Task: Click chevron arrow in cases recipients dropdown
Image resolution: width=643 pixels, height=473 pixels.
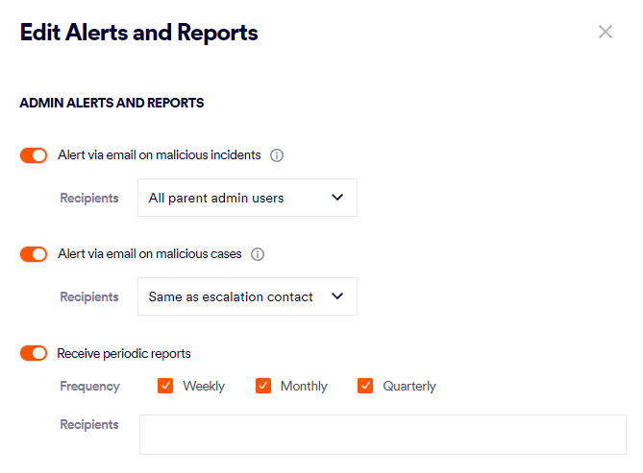Action: 337,296
